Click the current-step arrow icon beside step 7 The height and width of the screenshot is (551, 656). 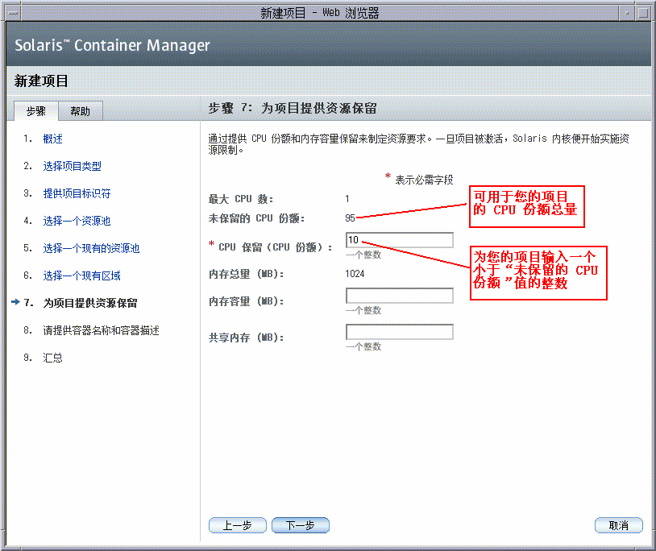tap(15, 302)
